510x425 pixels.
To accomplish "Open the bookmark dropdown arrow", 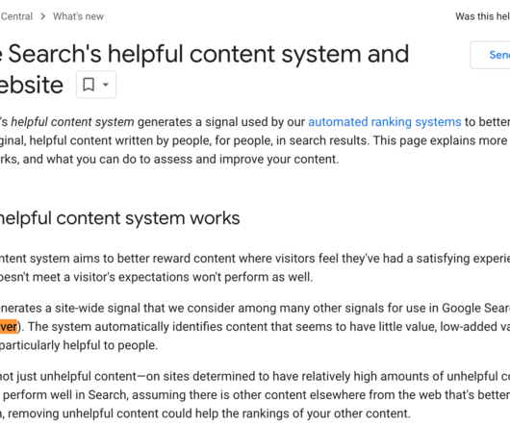I will pos(106,85).
